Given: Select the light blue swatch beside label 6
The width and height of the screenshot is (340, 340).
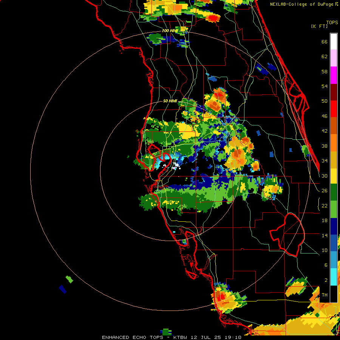Looking at the screenshot, I should pyautogui.click(x=334, y=260).
